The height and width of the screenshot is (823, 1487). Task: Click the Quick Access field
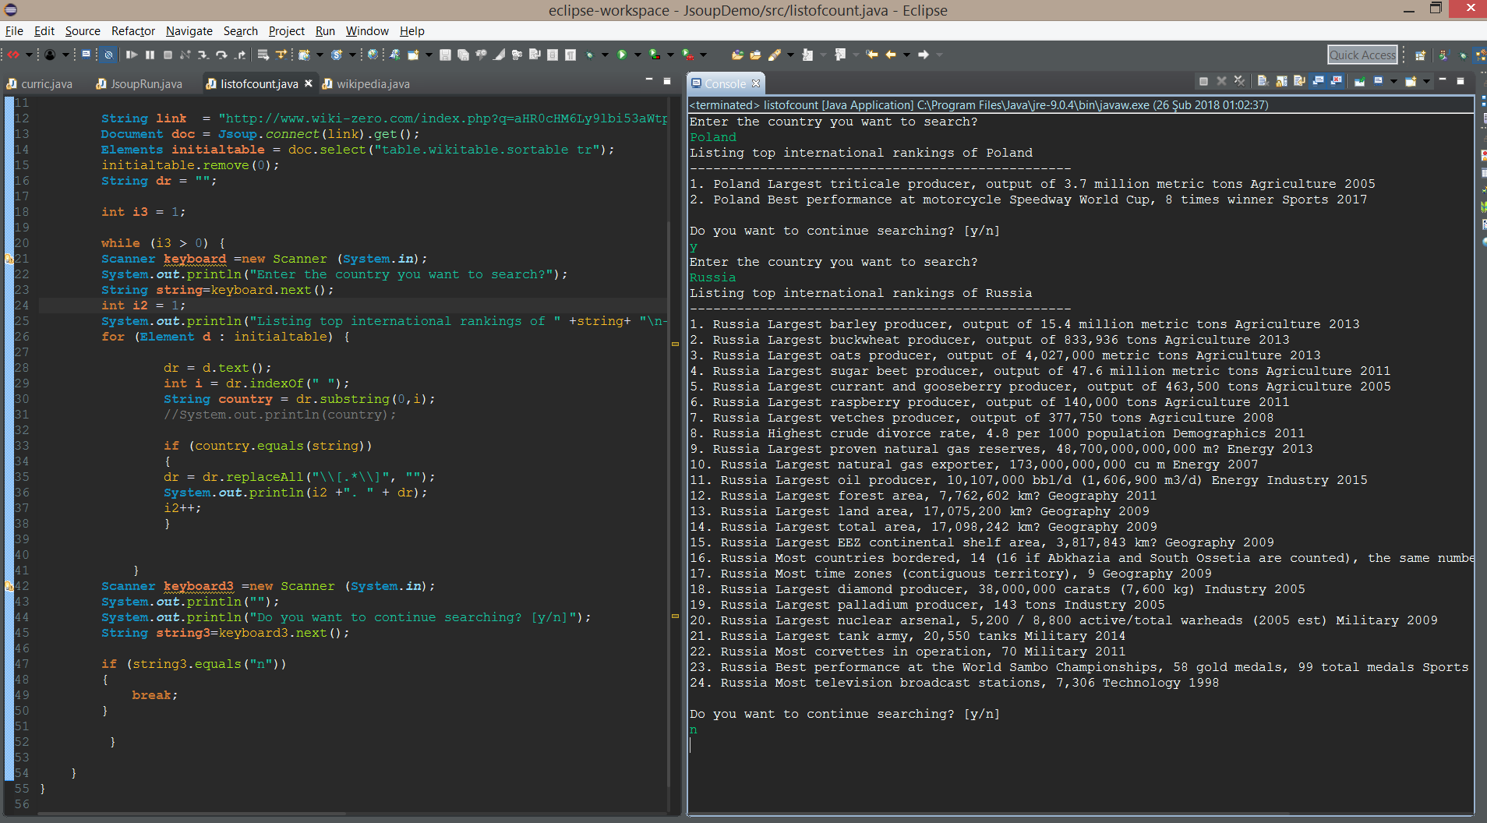pyautogui.click(x=1362, y=55)
